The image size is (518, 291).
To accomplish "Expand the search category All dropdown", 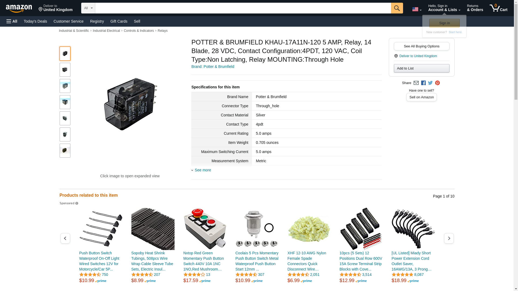I will [88, 8].
